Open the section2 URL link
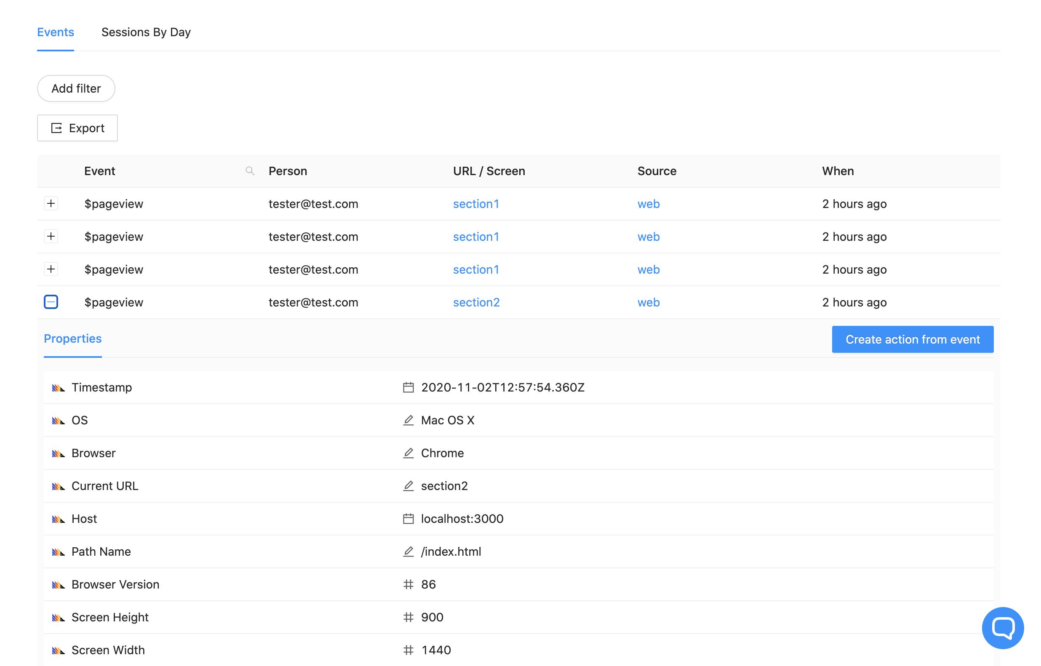 [476, 302]
